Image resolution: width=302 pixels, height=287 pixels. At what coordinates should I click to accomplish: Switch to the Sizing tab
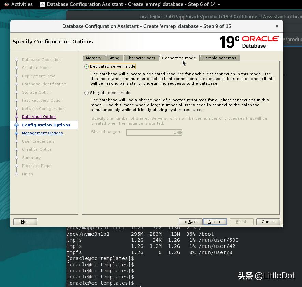114,58
